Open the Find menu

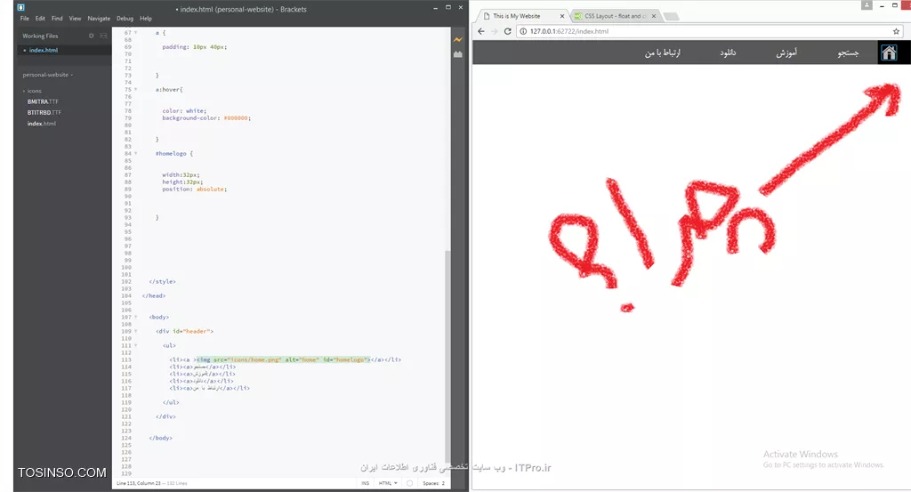click(57, 19)
